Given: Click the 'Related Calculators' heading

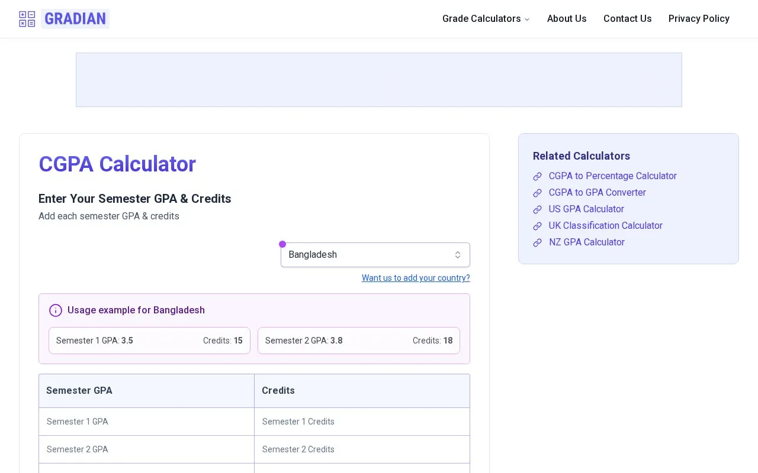Looking at the screenshot, I should pos(582,156).
